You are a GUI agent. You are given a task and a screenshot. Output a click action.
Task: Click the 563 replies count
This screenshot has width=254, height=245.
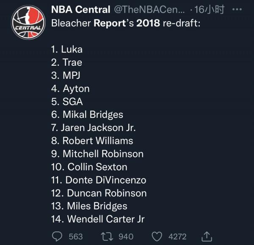76,237
